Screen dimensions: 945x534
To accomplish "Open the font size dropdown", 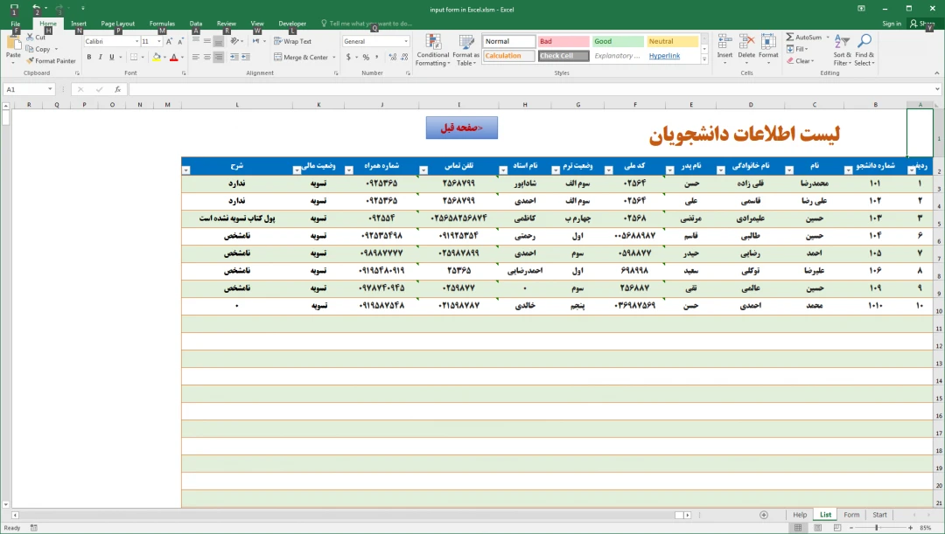I will 159,42.
